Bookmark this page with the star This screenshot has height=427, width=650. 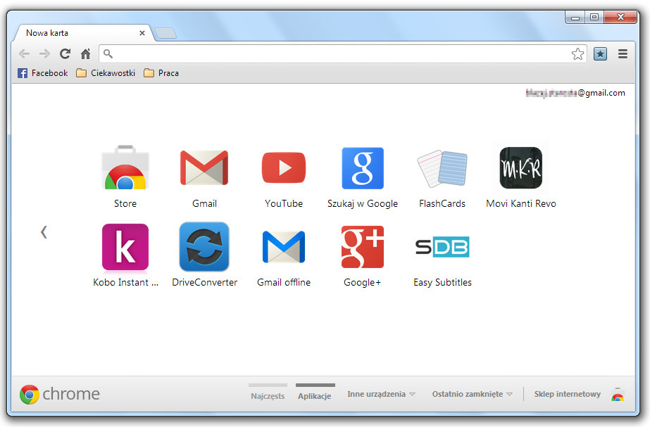tap(577, 54)
